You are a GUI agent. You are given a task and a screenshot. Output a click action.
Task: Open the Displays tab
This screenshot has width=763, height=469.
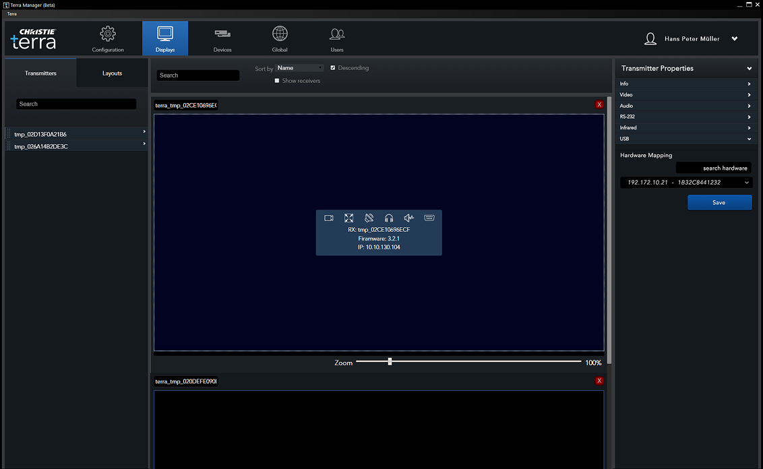(165, 38)
